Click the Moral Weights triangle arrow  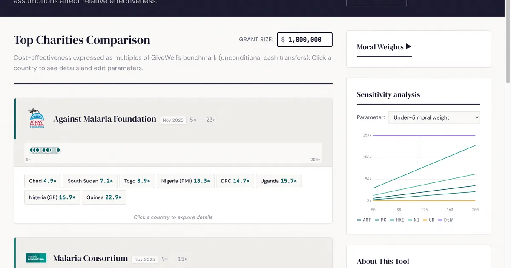coord(409,47)
